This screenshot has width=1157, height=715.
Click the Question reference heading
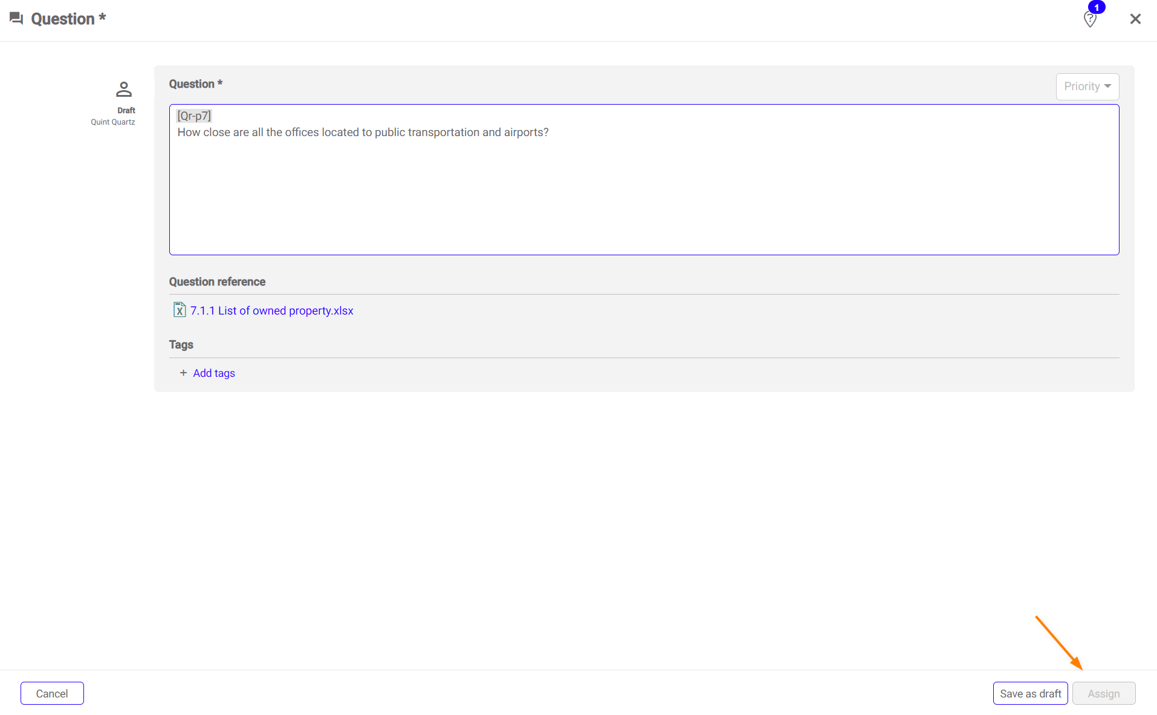click(217, 282)
